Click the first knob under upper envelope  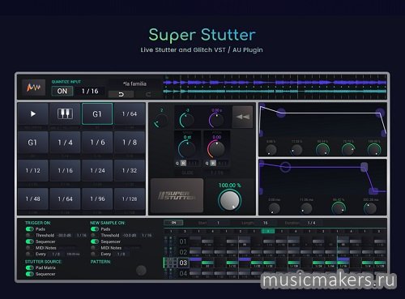[x=271, y=150]
